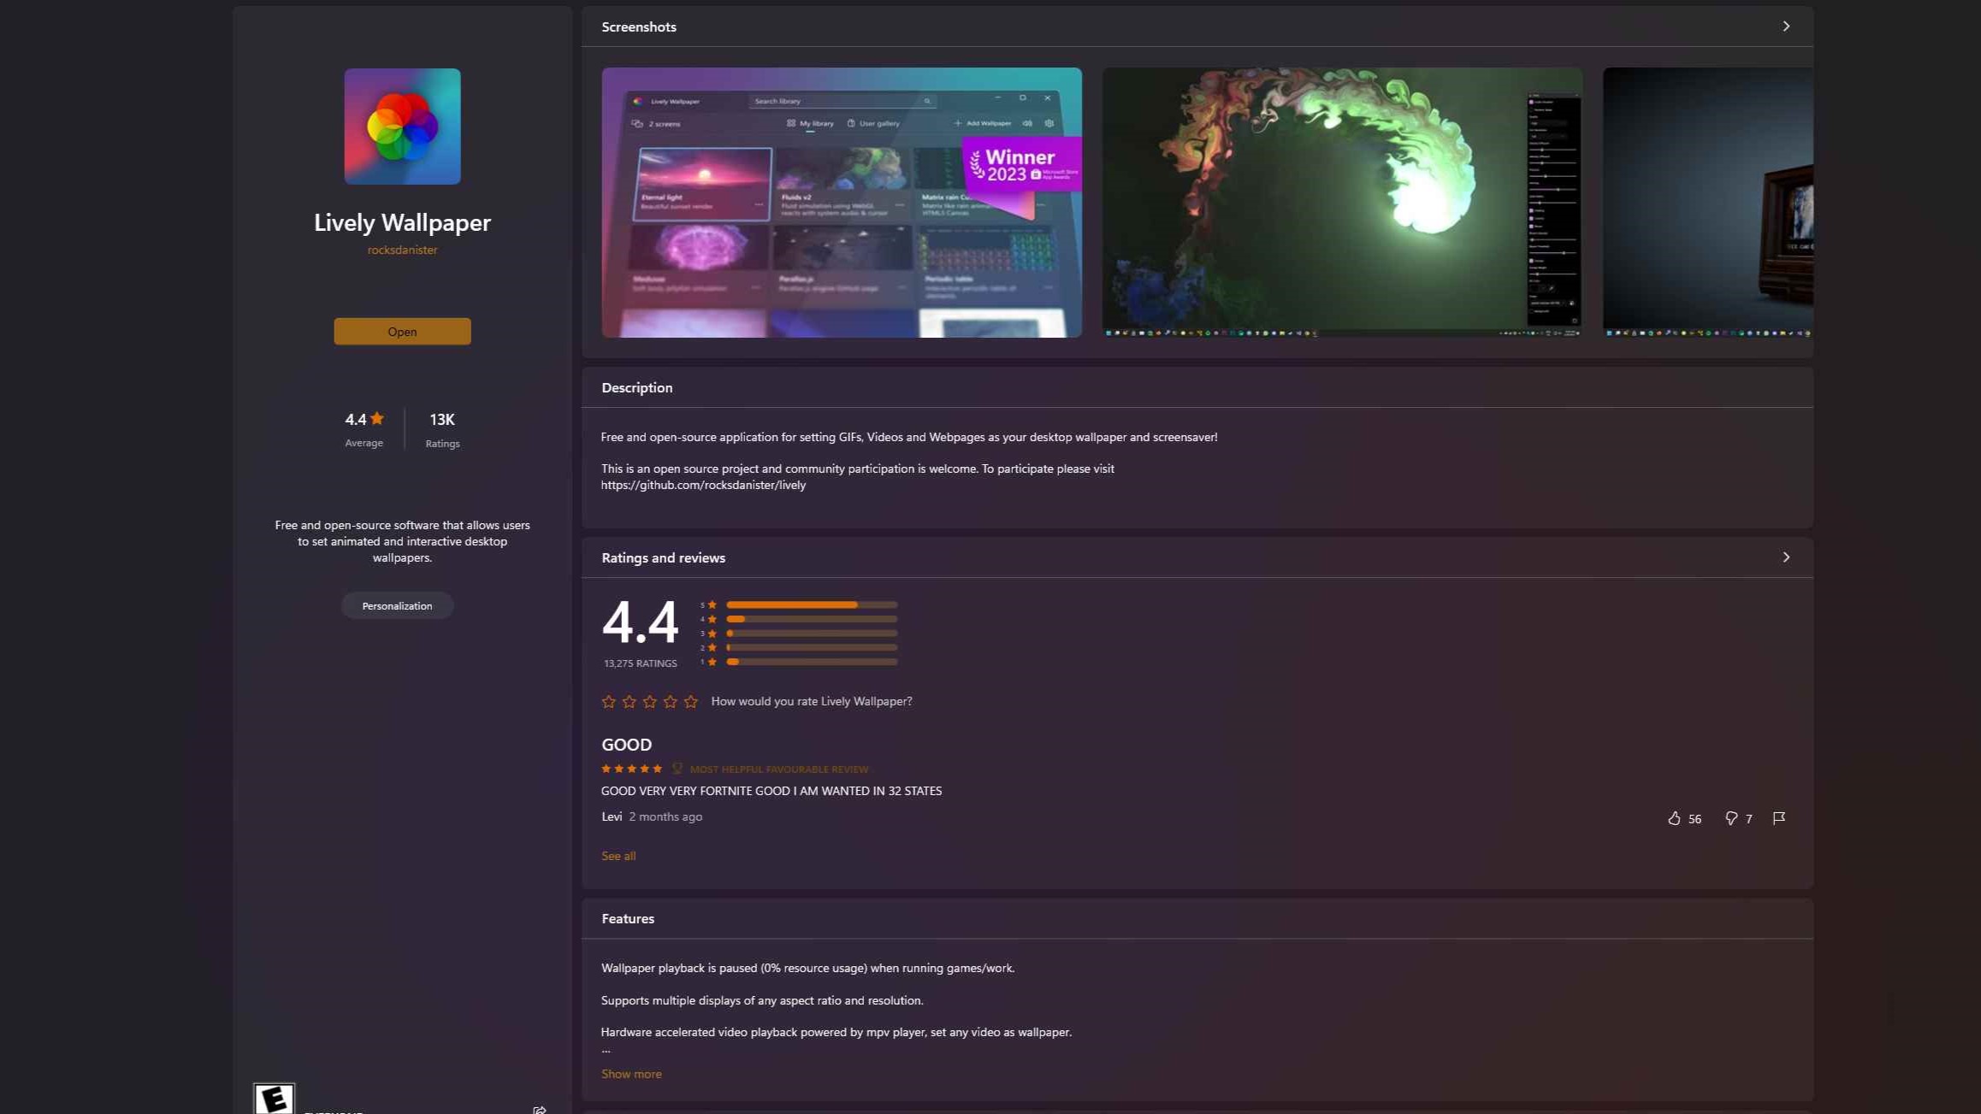This screenshot has width=1981, height=1114.
Task: Rate the app five stars with the last star
Action: click(691, 702)
